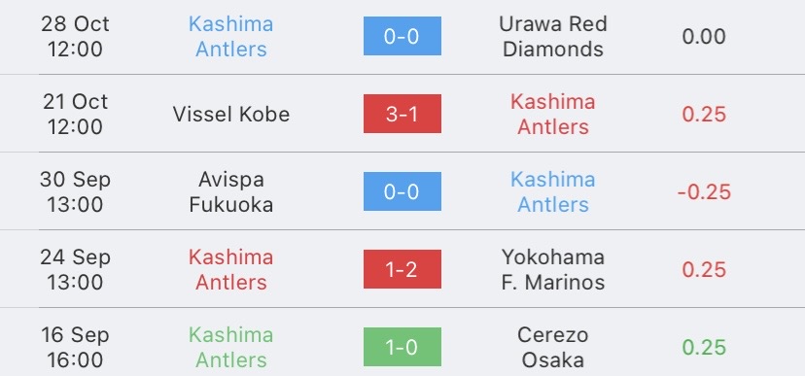Select Kashima Antlers in 28 Oct row
The width and height of the screenshot is (805, 376).
click(231, 36)
